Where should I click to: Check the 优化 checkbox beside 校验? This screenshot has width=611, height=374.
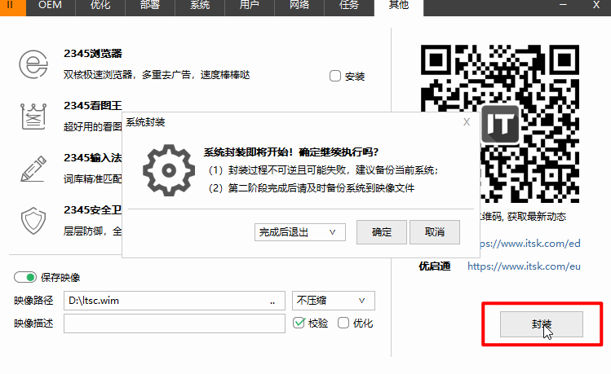(x=343, y=323)
